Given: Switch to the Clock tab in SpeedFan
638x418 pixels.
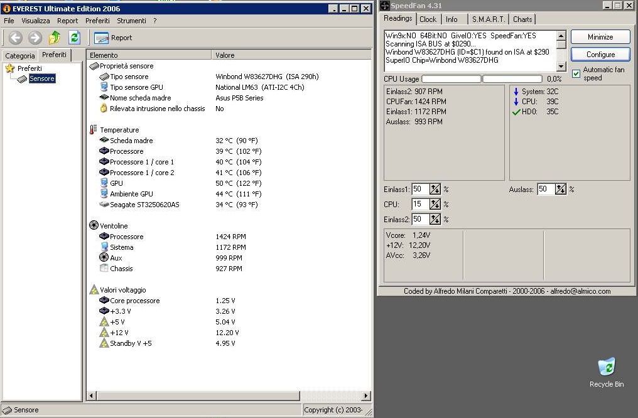Looking at the screenshot, I should 428,19.
